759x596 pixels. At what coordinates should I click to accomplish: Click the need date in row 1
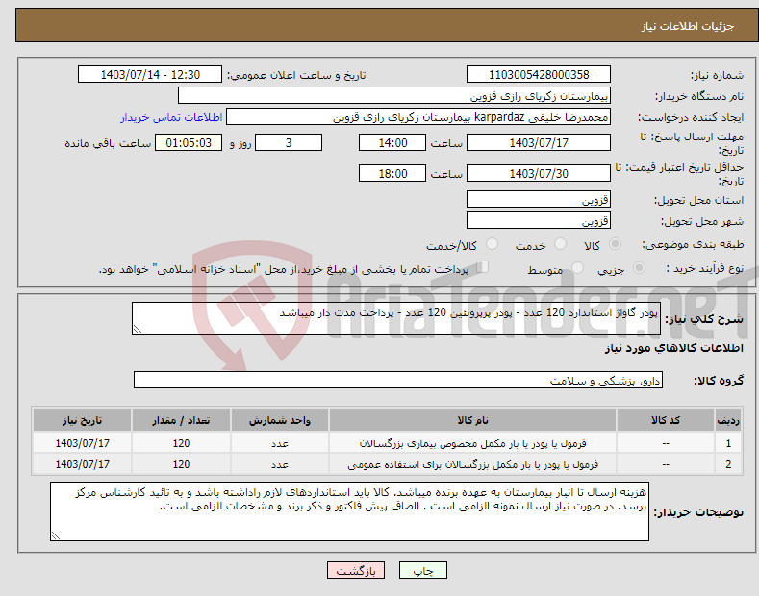pyautogui.click(x=83, y=443)
